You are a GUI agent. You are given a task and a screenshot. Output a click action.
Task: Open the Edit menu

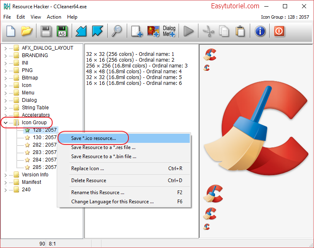pyautogui.click(x=21, y=17)
